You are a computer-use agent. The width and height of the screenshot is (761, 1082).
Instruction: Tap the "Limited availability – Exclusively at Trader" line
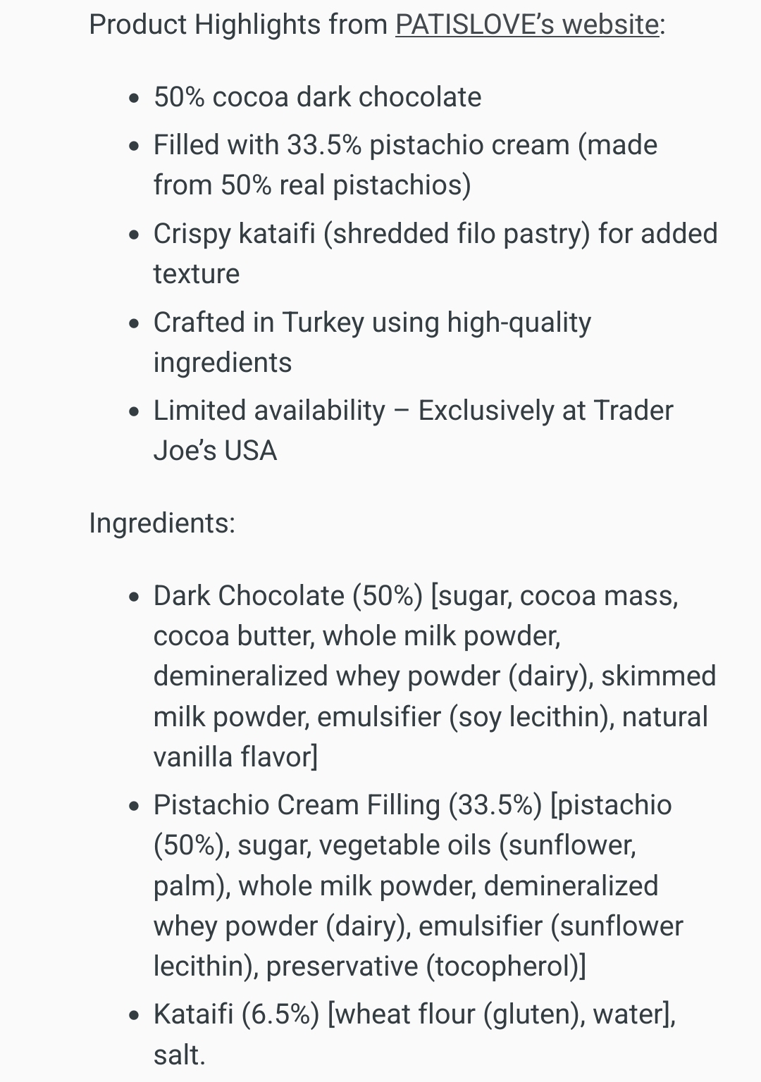click(413, 411)
